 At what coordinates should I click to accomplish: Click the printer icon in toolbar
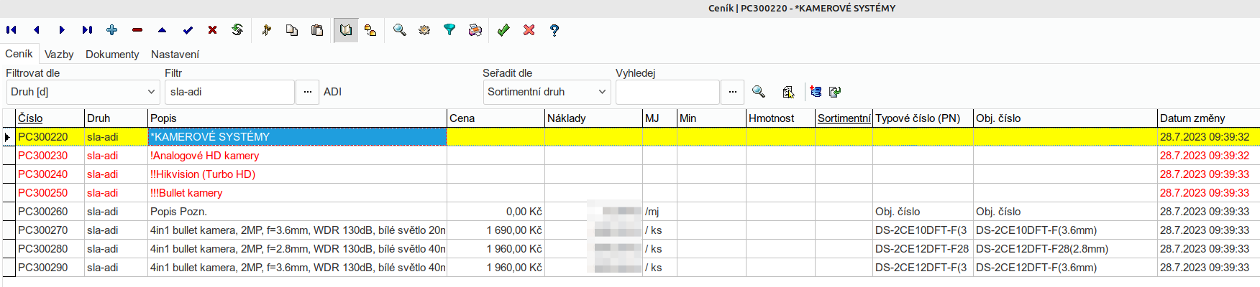pyautogui.click(x=475, y=30)
